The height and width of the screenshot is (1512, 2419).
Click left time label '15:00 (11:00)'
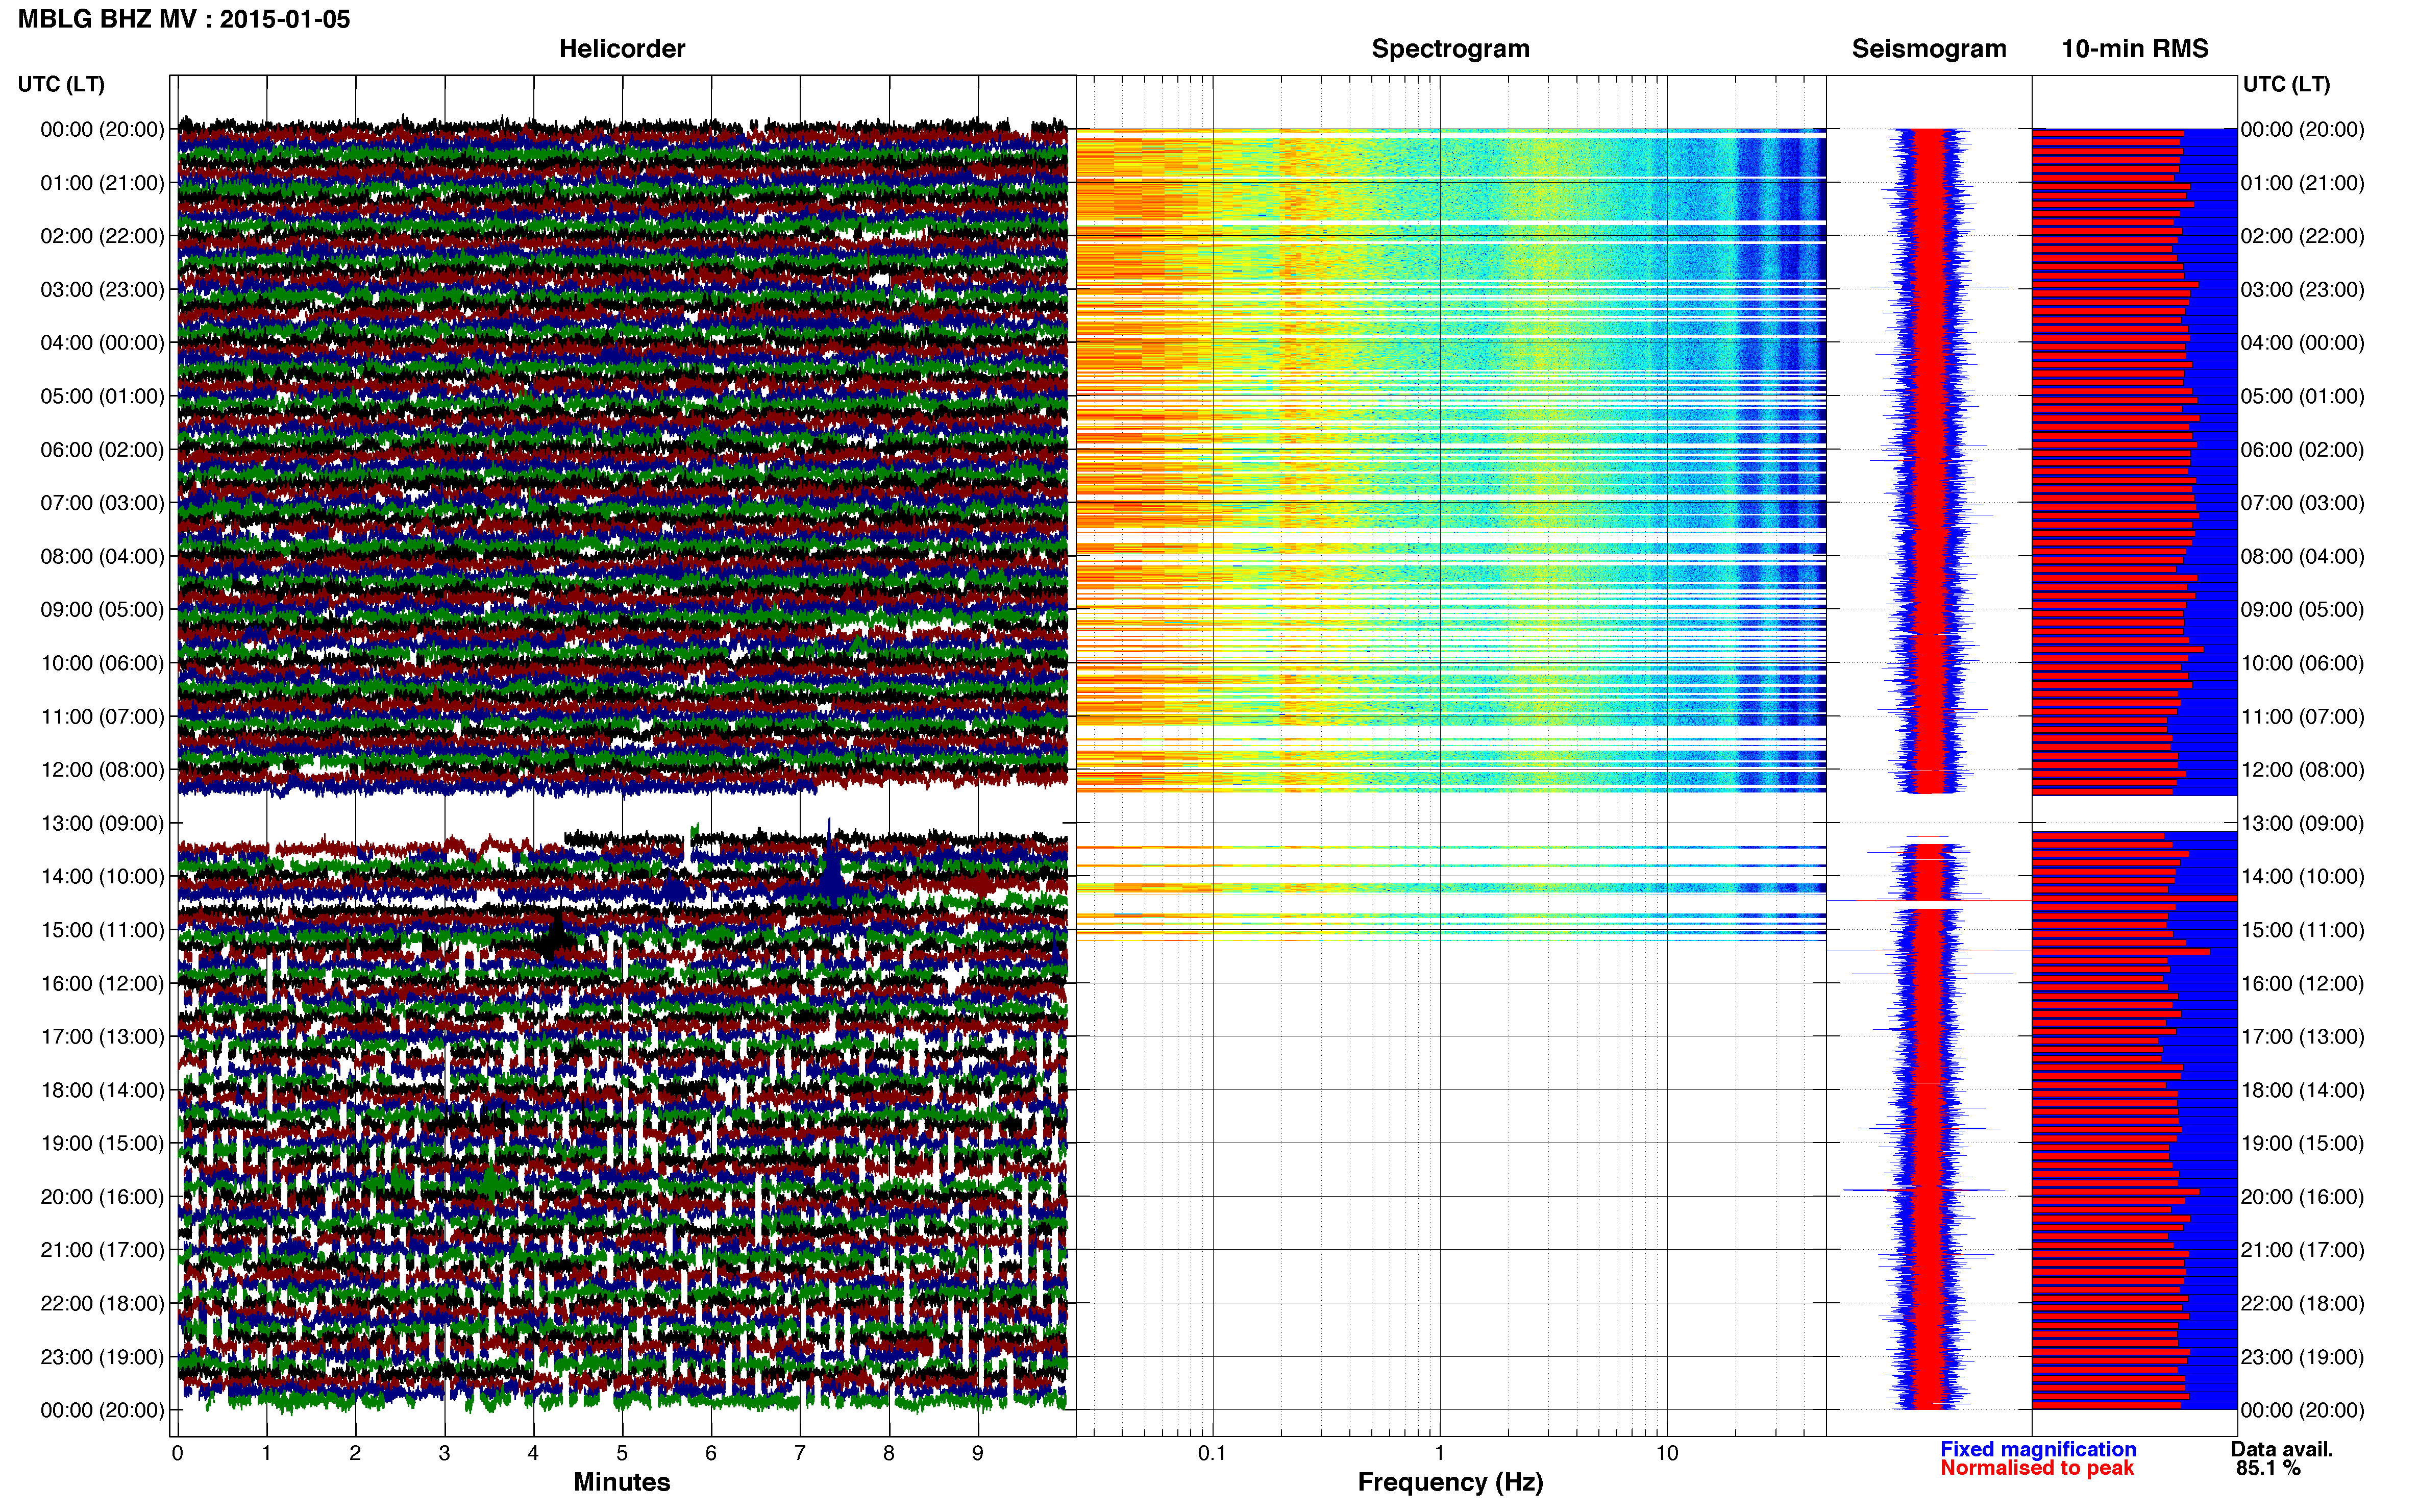point(102,930)
